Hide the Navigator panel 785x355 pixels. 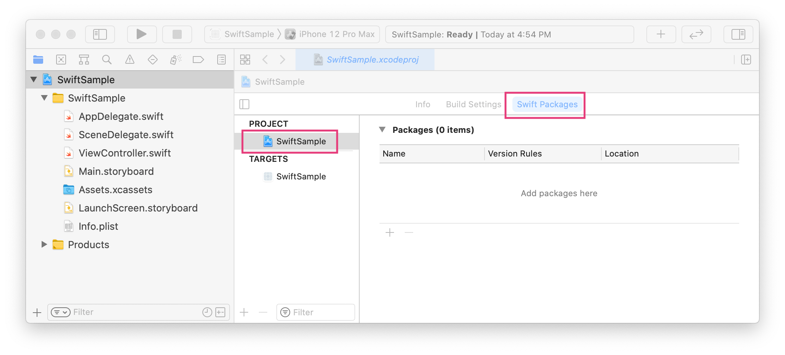click(100, 34)
